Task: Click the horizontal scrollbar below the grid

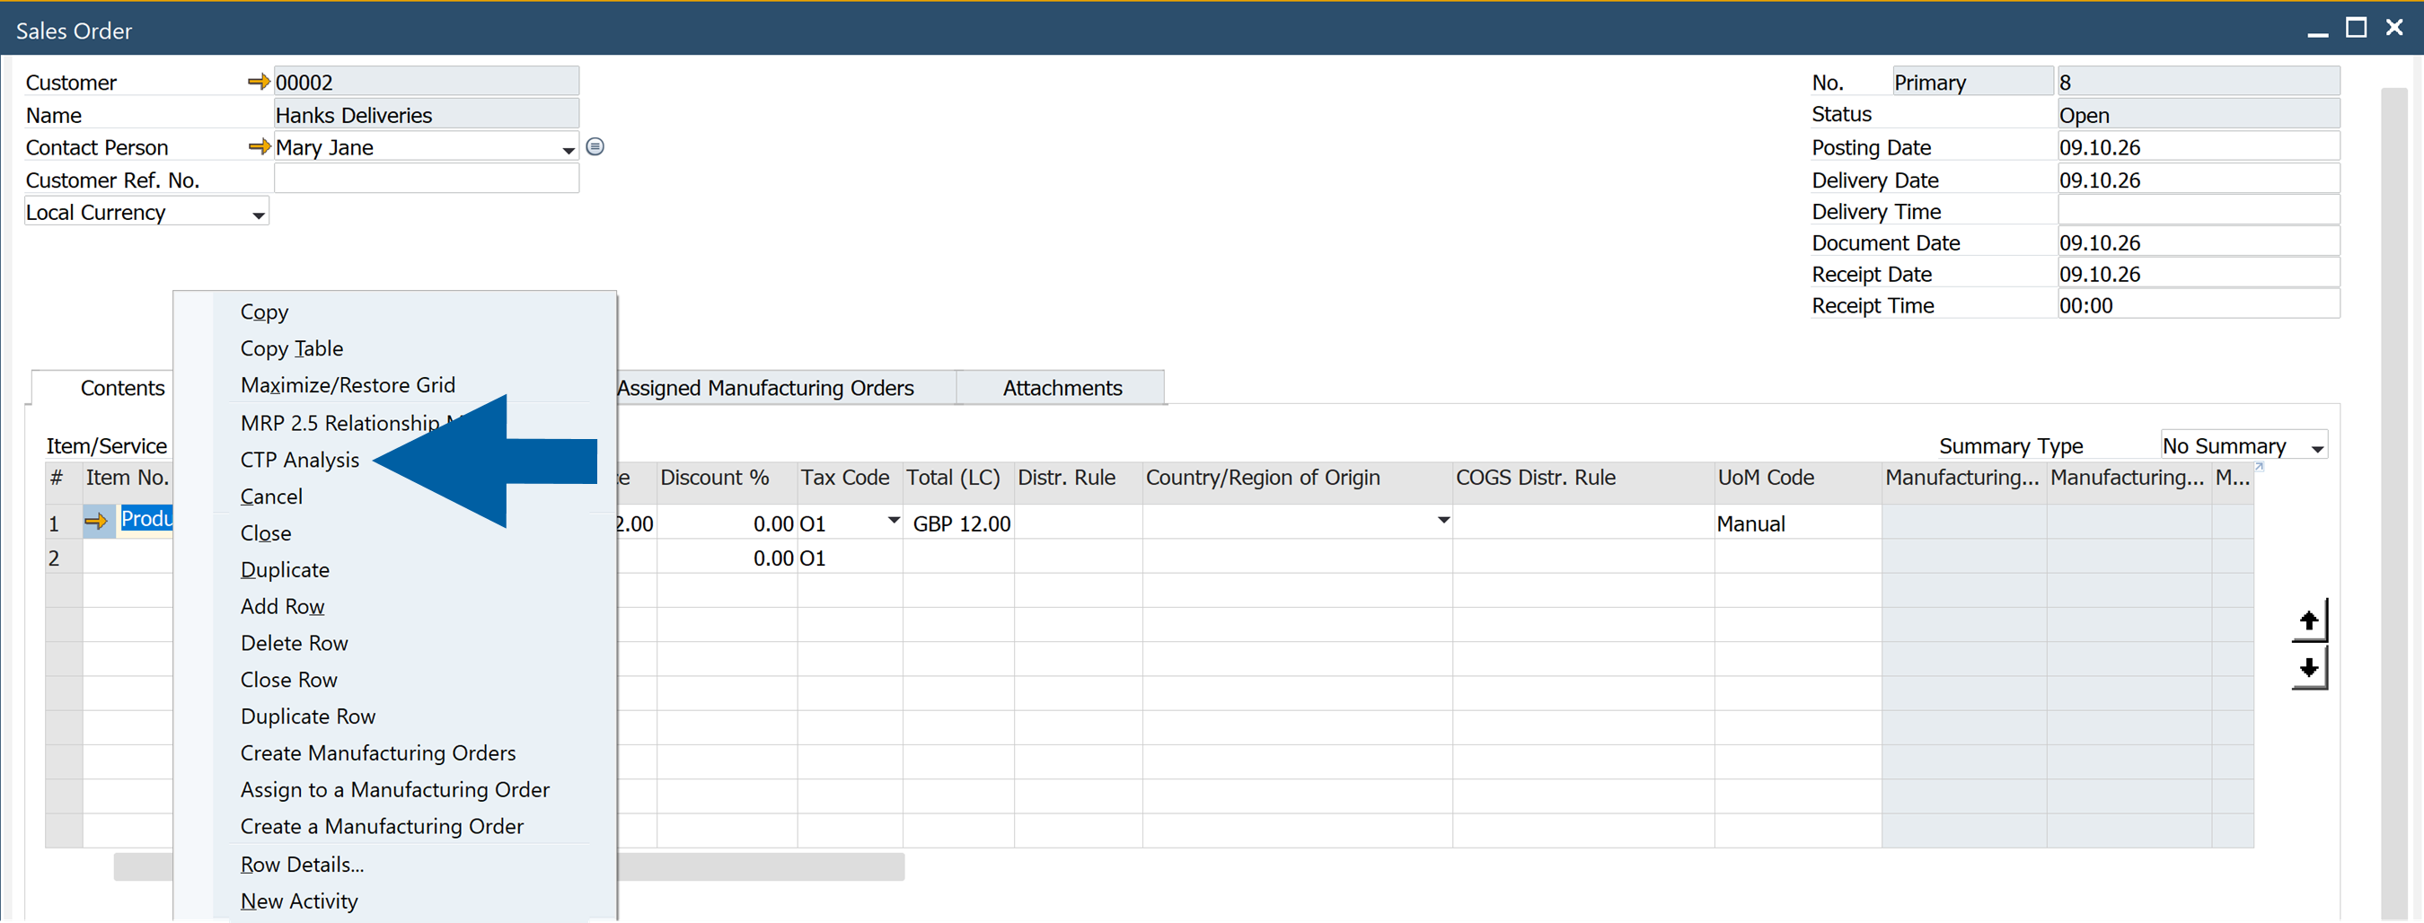Action: 508,866
